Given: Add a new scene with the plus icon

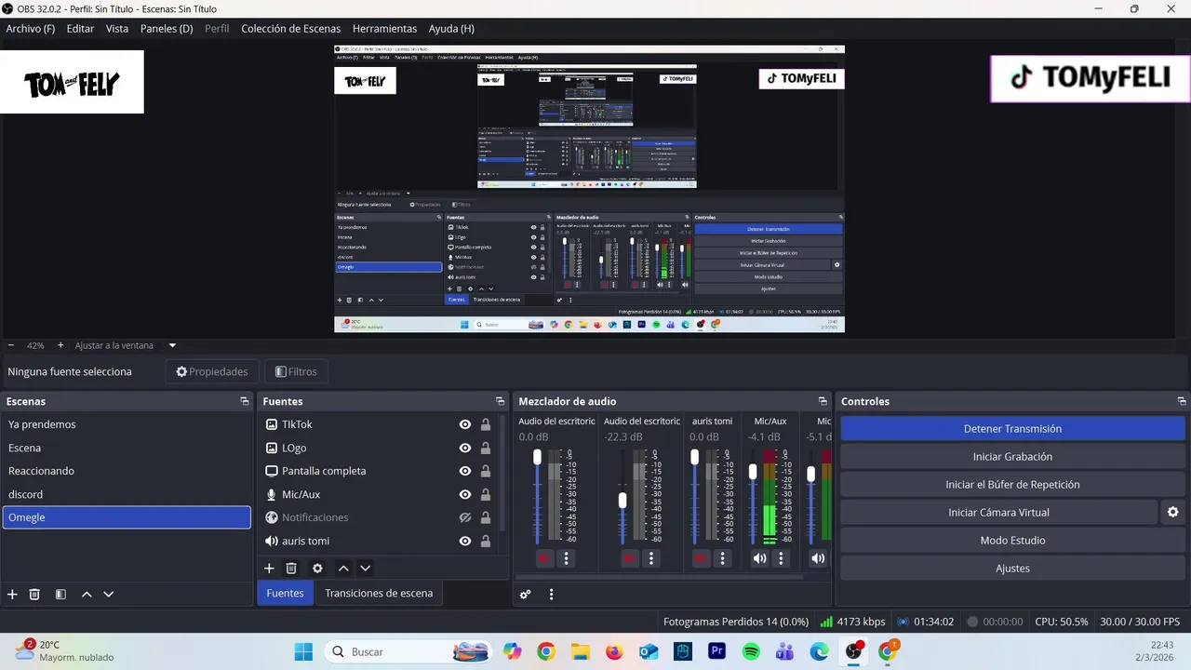Looking at the screenshot, I should 12,594.
